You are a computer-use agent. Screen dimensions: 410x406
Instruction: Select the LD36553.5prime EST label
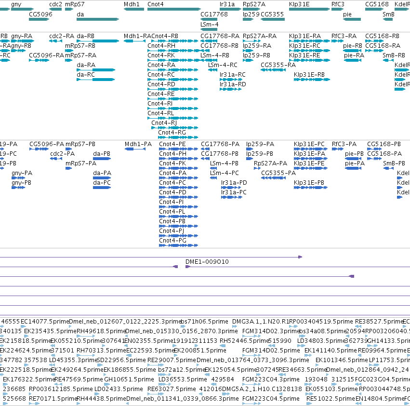coord(183,379)
